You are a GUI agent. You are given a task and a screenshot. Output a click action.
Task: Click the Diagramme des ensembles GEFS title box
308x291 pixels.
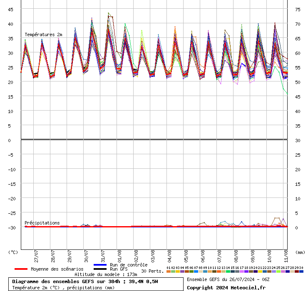click(85, 281)
